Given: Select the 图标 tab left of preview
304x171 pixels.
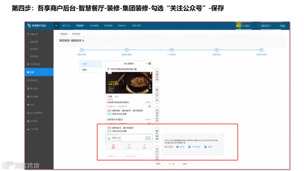Looking at the screenshot, I should click(x=91, y=70).
